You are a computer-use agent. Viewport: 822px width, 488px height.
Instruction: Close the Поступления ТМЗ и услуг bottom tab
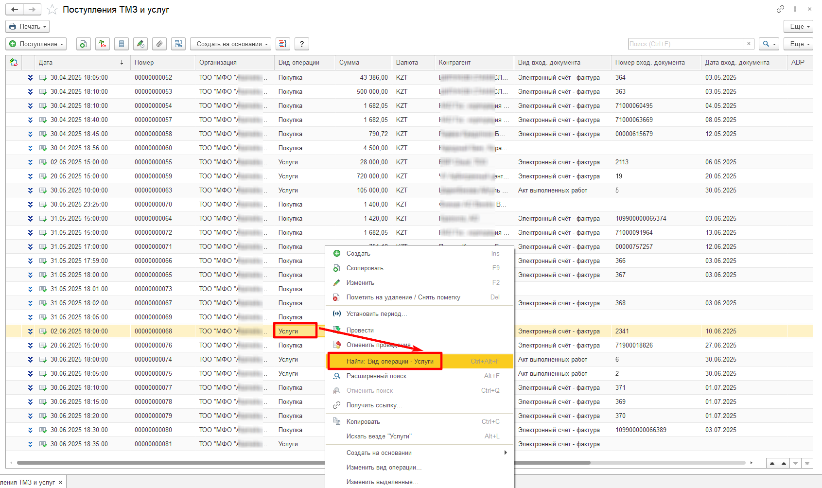(x=60, y=483)
